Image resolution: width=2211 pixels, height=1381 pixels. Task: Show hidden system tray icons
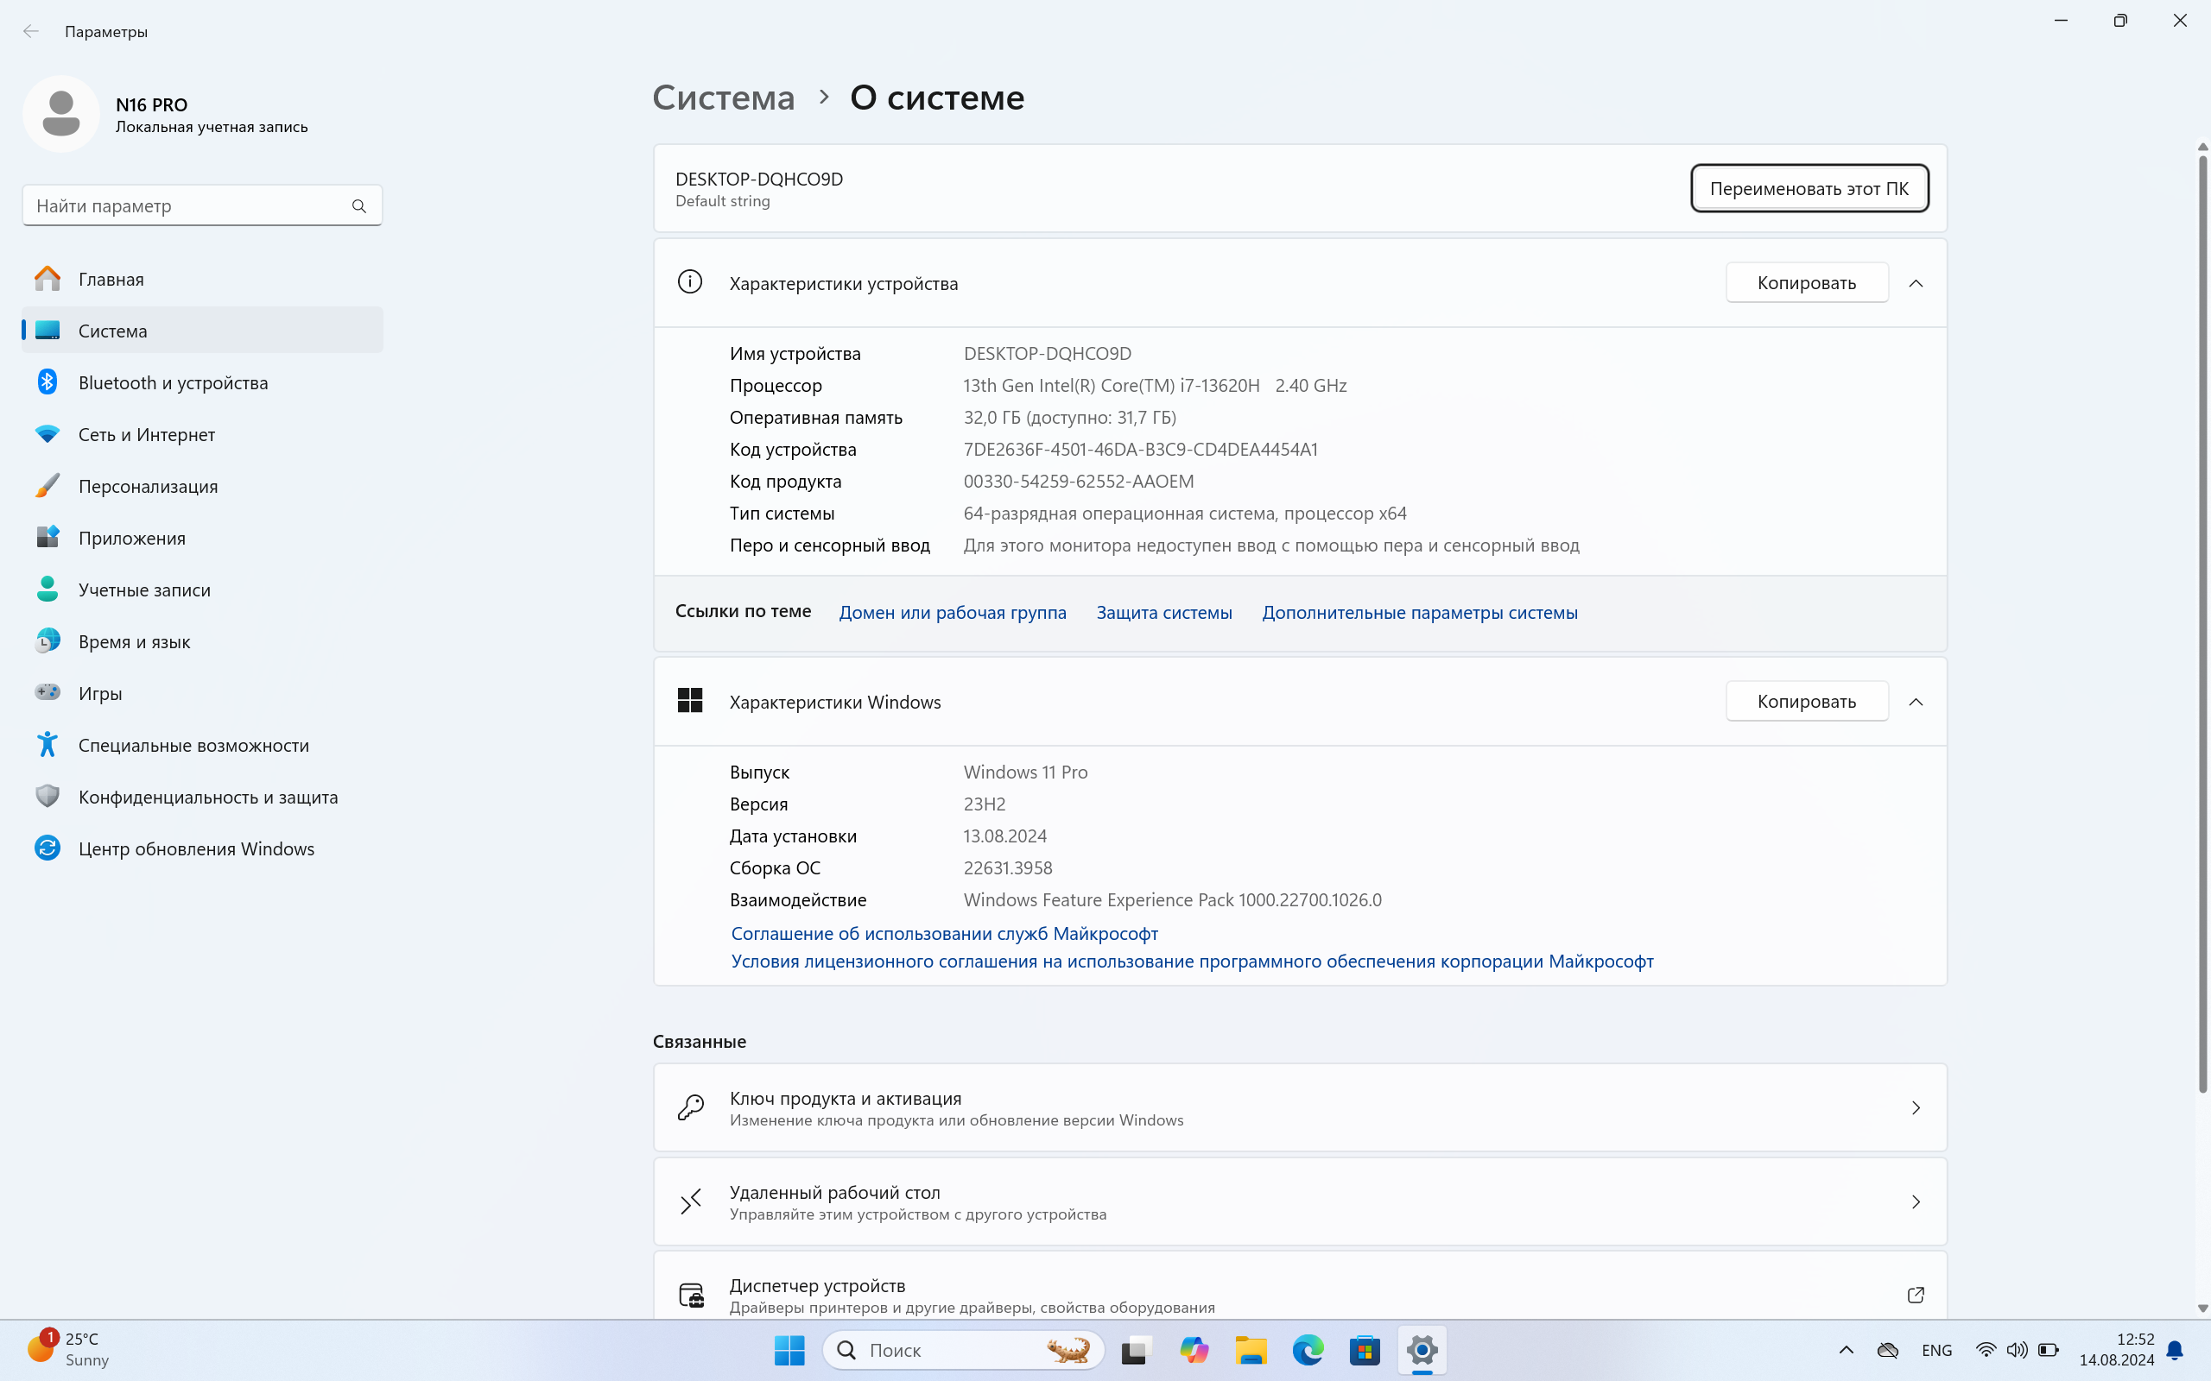pyautogui.click(x=1846, y=1350)
